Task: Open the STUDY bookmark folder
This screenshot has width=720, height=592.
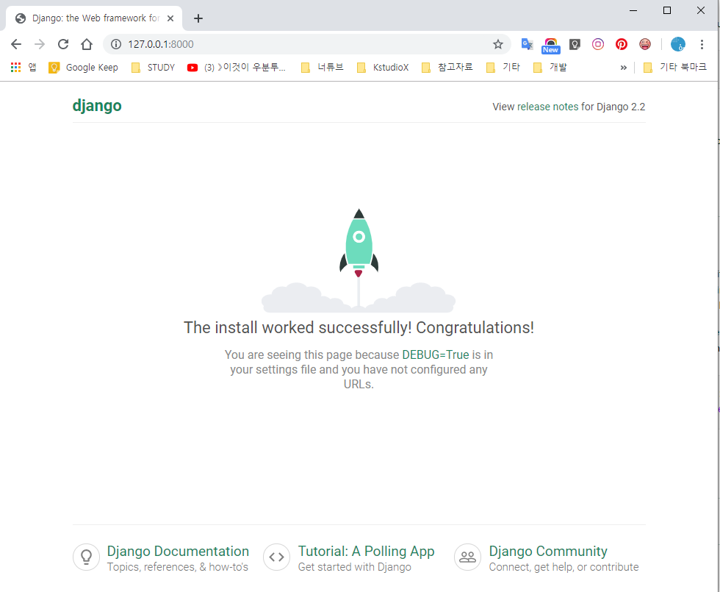Action: [x=153, y=68]
